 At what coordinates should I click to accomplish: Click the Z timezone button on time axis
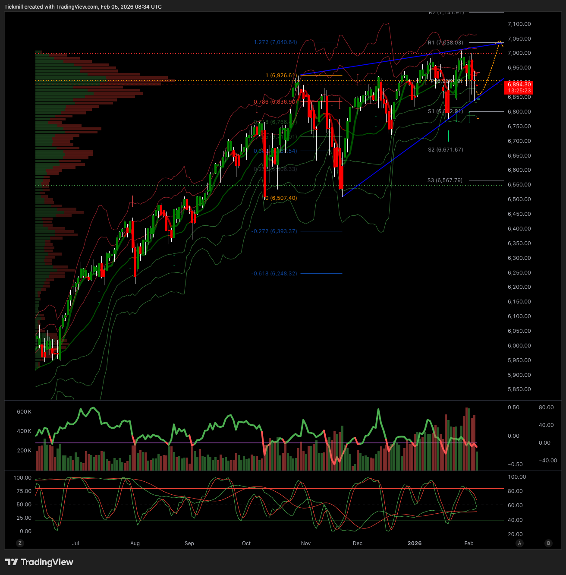[x=20, y=543]
